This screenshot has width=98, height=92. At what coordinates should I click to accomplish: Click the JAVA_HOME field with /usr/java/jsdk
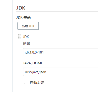tap(61, 72)
